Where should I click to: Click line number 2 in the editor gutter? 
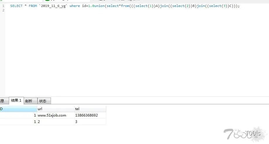coord(3,10)
